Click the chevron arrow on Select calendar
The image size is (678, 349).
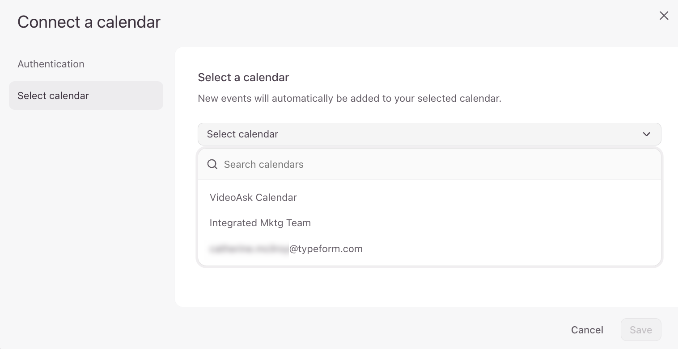point(646,134)
